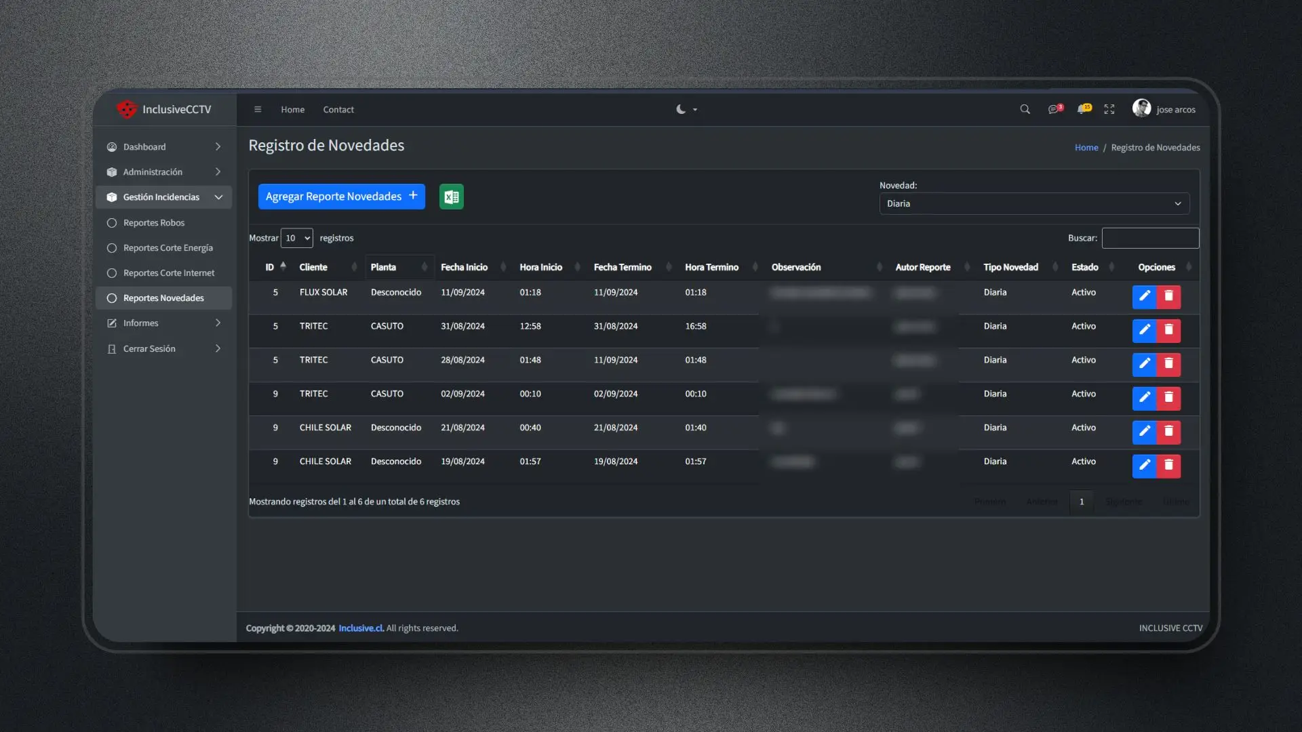Delete TRITEC record dated 28/08/2024
The height and width of the screenshot is (732, 1302).
click(1168, 364)
